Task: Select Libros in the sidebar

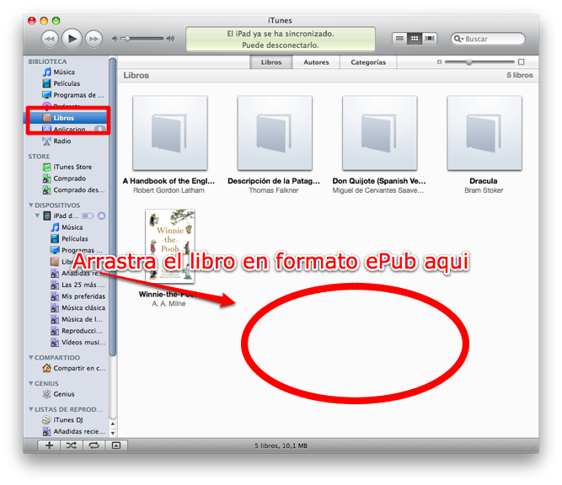Action: tap(66, 118)
